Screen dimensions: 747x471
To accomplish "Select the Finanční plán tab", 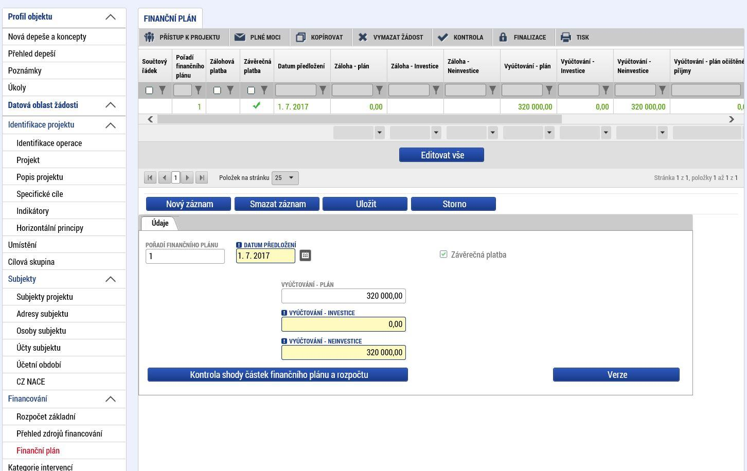I will tap(170, 19).
